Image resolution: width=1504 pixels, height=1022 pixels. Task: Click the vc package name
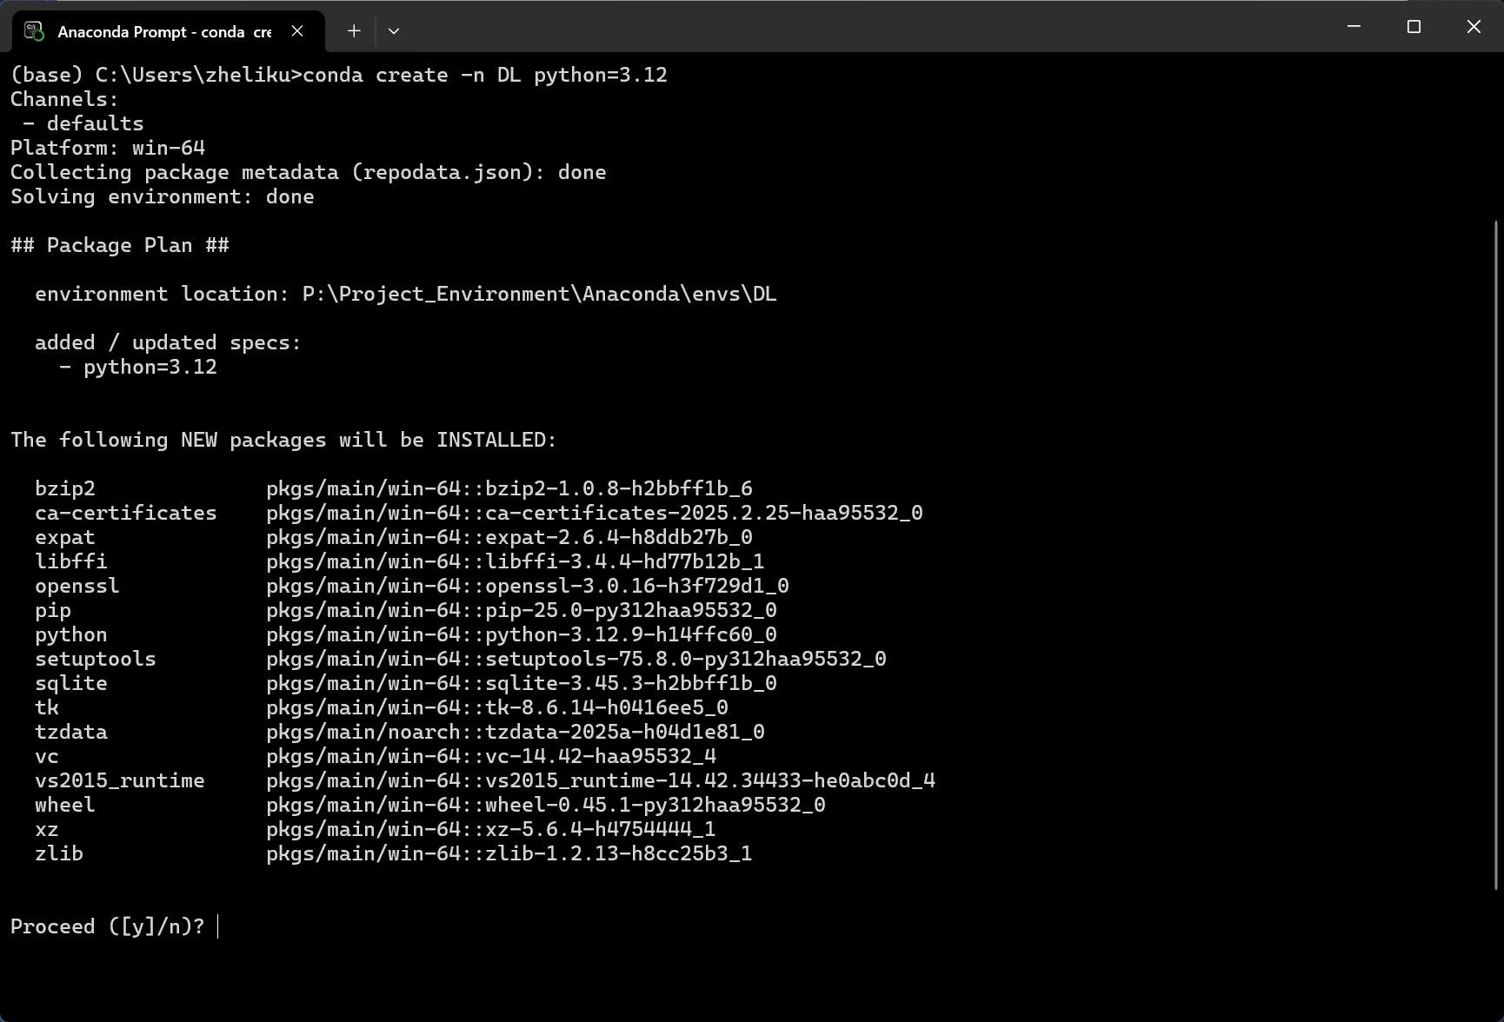coord(47,756)
